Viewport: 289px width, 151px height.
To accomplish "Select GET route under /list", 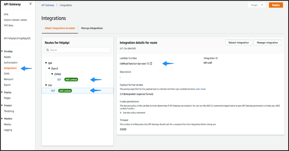I will [53, 91].
